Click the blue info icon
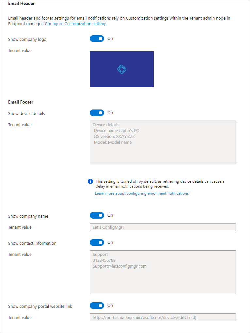 [x=90, y=181]
